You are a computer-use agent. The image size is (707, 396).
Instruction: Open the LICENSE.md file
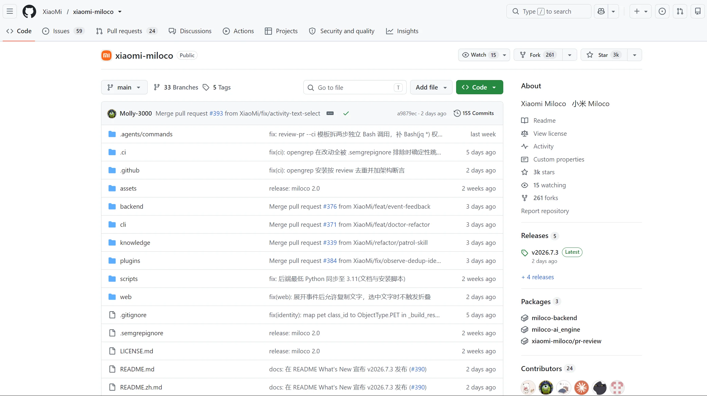tap(136, 351)
